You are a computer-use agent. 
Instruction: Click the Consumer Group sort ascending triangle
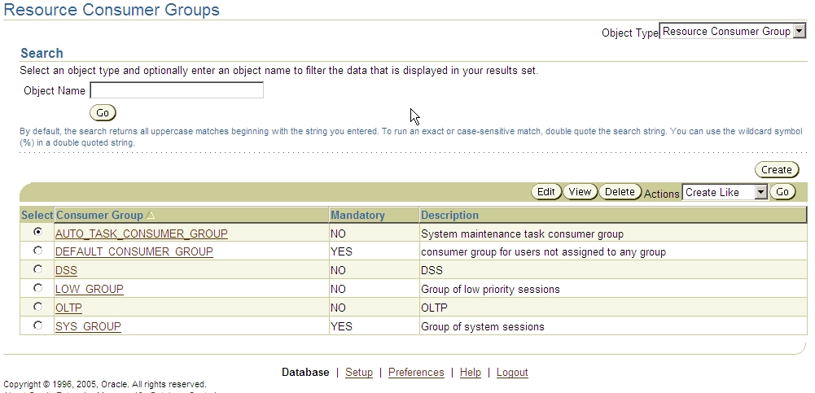[150, 215]
